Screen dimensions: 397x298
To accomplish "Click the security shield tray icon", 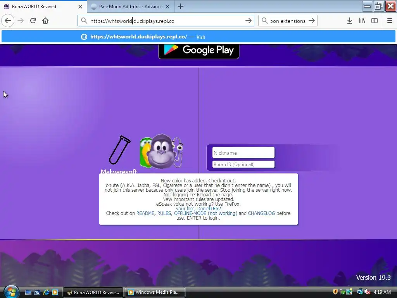I will point(335,292).
